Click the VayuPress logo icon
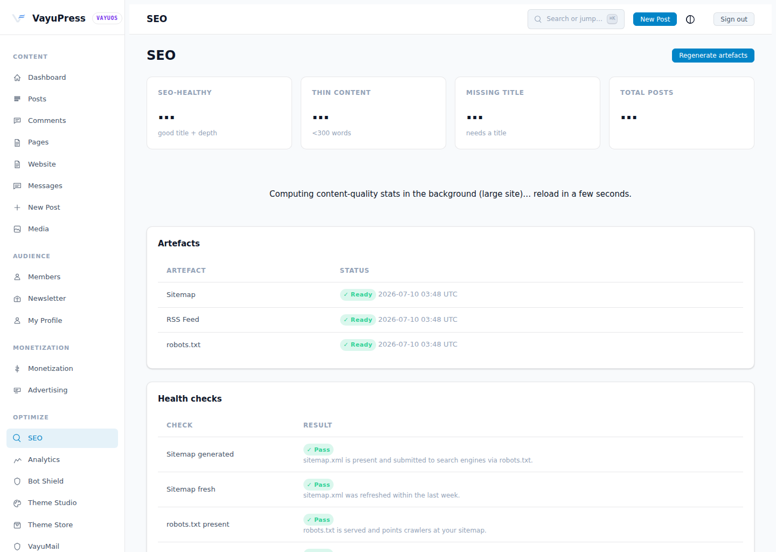Viewport: 776px width, 552px height. pos(19,18)
